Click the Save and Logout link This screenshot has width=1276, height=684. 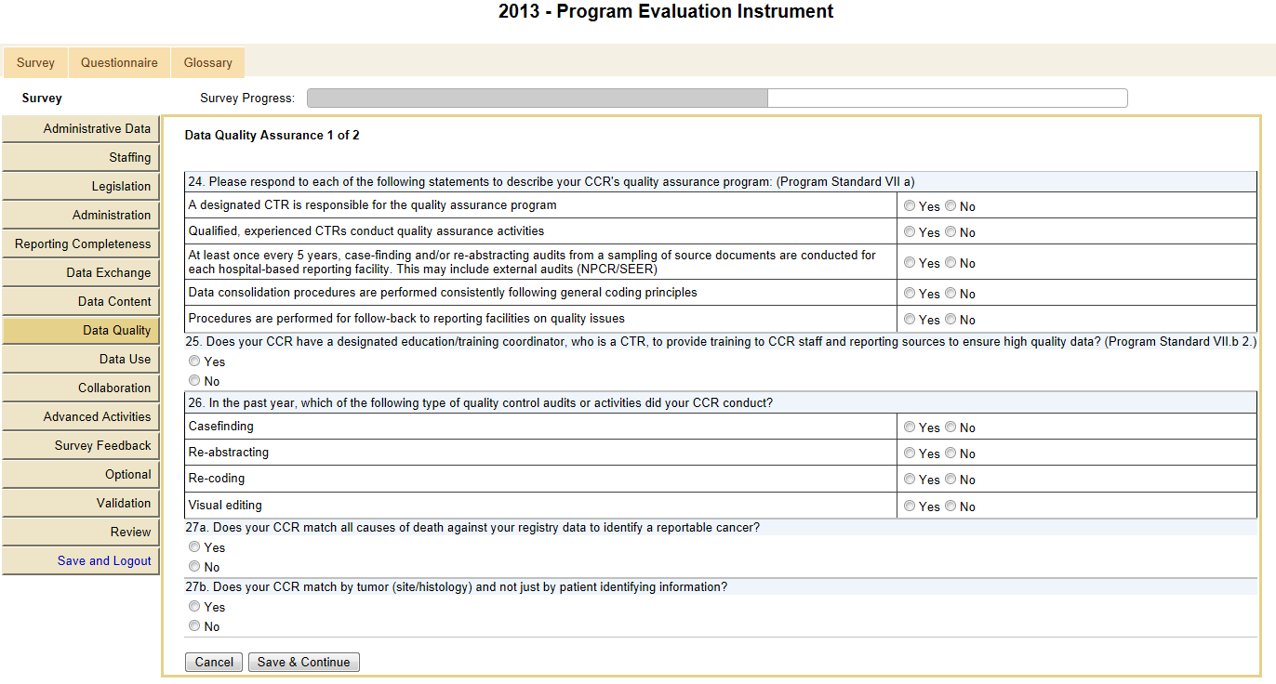tap(104, 561)
